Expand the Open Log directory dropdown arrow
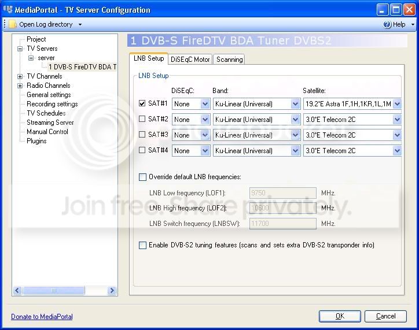The image size is (419, 330). [80, 24]
